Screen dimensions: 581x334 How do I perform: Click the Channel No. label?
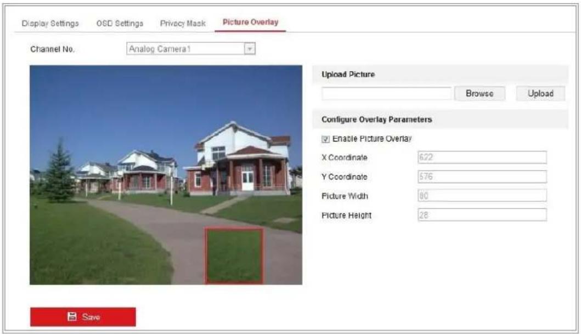pyautogui.click(x=53, y=49)
